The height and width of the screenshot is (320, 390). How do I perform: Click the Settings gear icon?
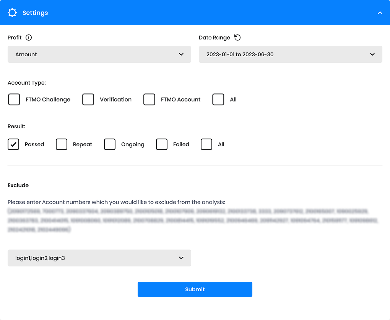tap(12, 12)
